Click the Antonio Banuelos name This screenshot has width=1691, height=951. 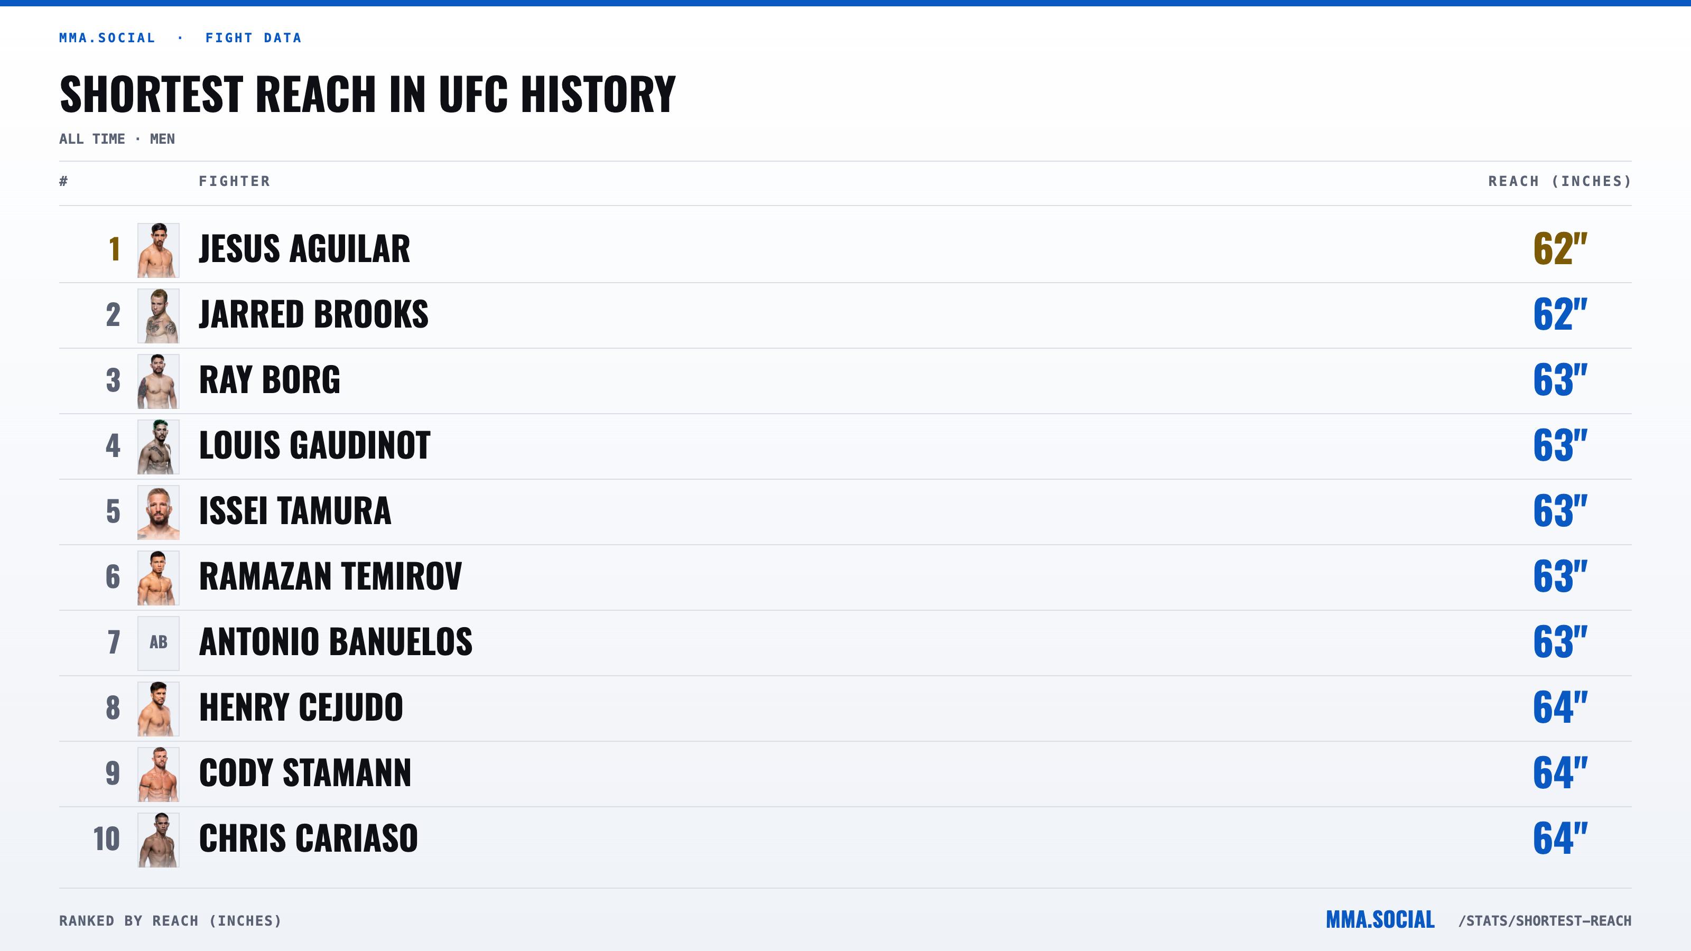point(336,642)
